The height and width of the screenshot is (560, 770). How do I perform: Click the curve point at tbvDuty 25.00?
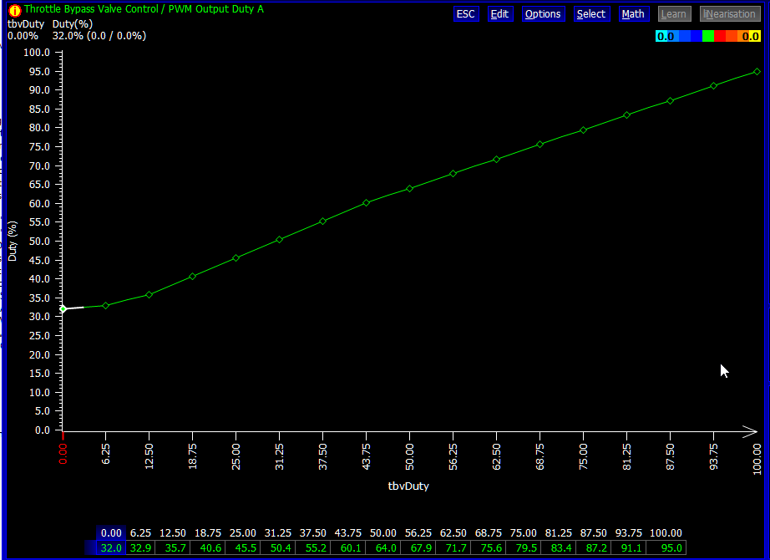(236, 258)
